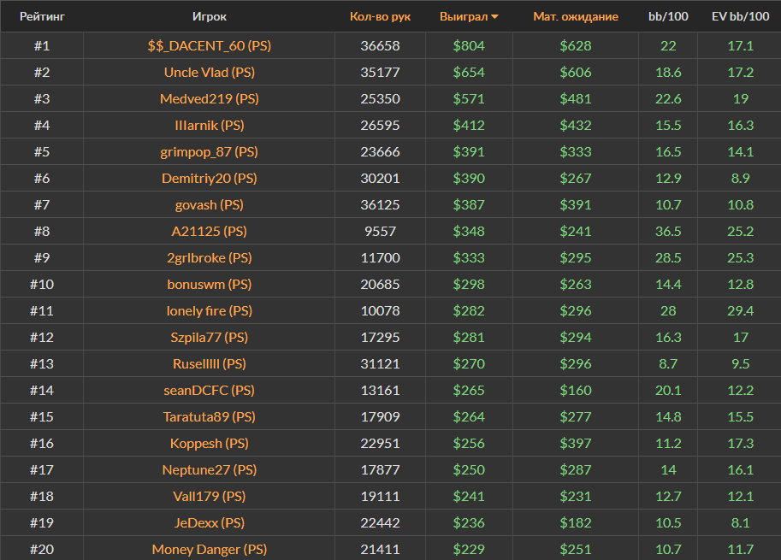This screenshot has width=781, height=560.
Task: Select A21125 (PS) player name
Action: click(x=210, y=232)
